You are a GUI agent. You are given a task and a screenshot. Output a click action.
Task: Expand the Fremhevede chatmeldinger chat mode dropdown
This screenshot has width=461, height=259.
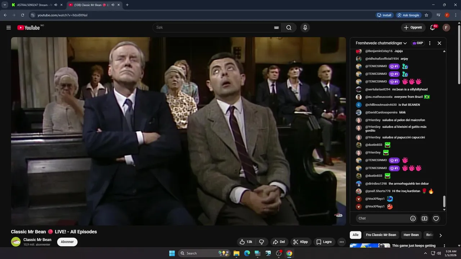(381, 43)
